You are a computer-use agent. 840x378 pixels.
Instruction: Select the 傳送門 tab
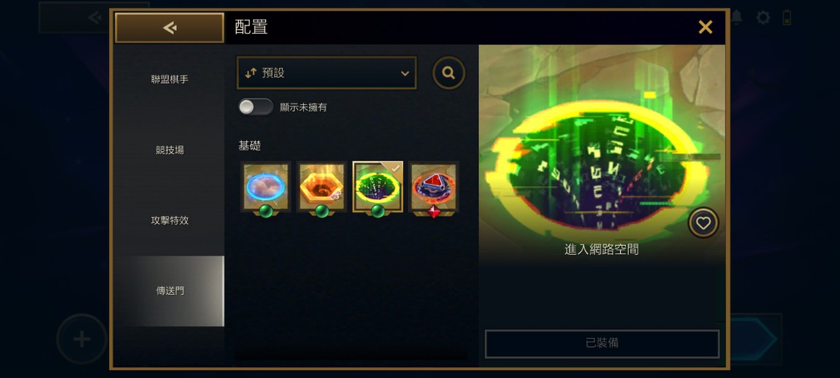(x=169, y=290)
